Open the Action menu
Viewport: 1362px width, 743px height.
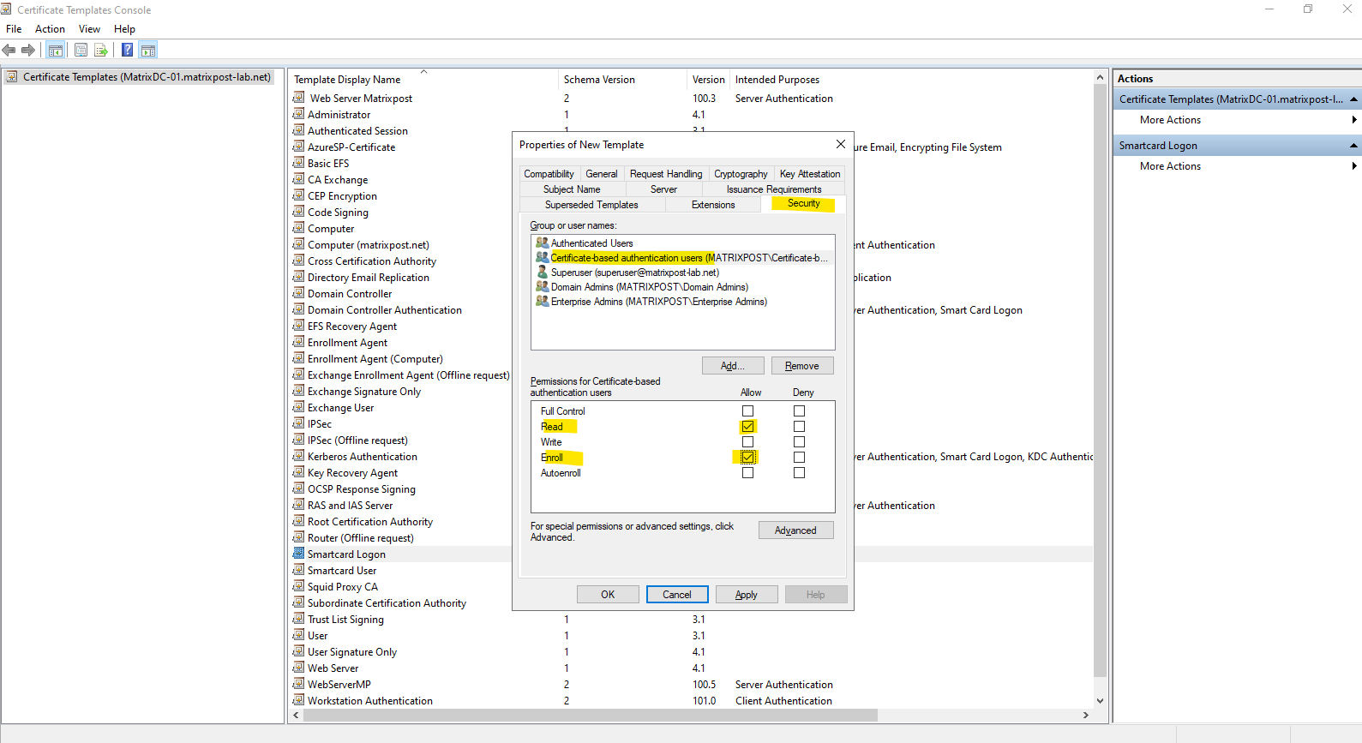pos(50,29)
